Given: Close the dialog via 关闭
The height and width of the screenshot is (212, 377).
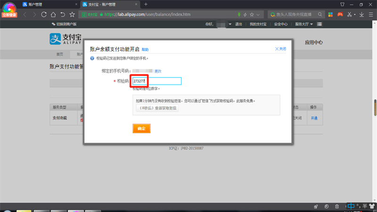Looking at the screenshot, I should point(280,49).
